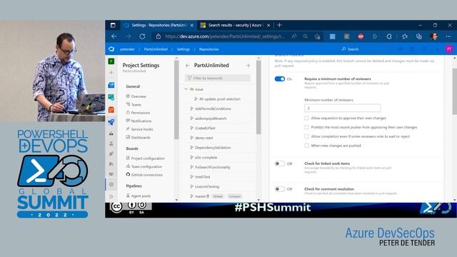Image resolution: width=457 pixels, height=257 pixels.
Task: Click the zoom magnifier icon in address bar
Action: coord(306,36)
